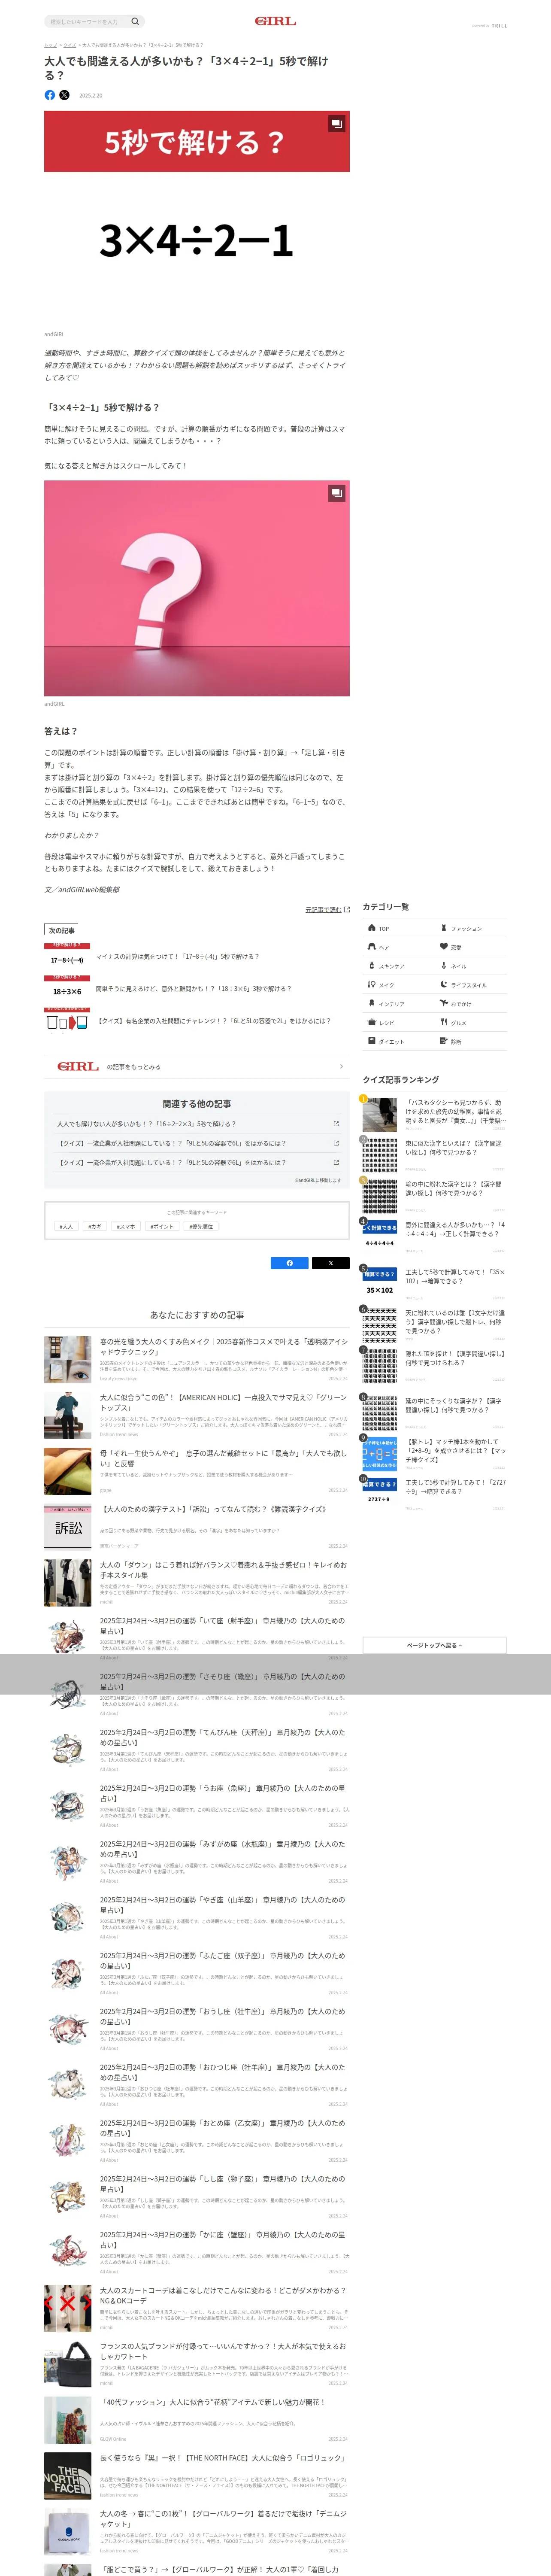Screen dimensions: 551x2576
Task: Click the search magnifier icon in header
Action: pyautogui.click(x=135, y=21)
